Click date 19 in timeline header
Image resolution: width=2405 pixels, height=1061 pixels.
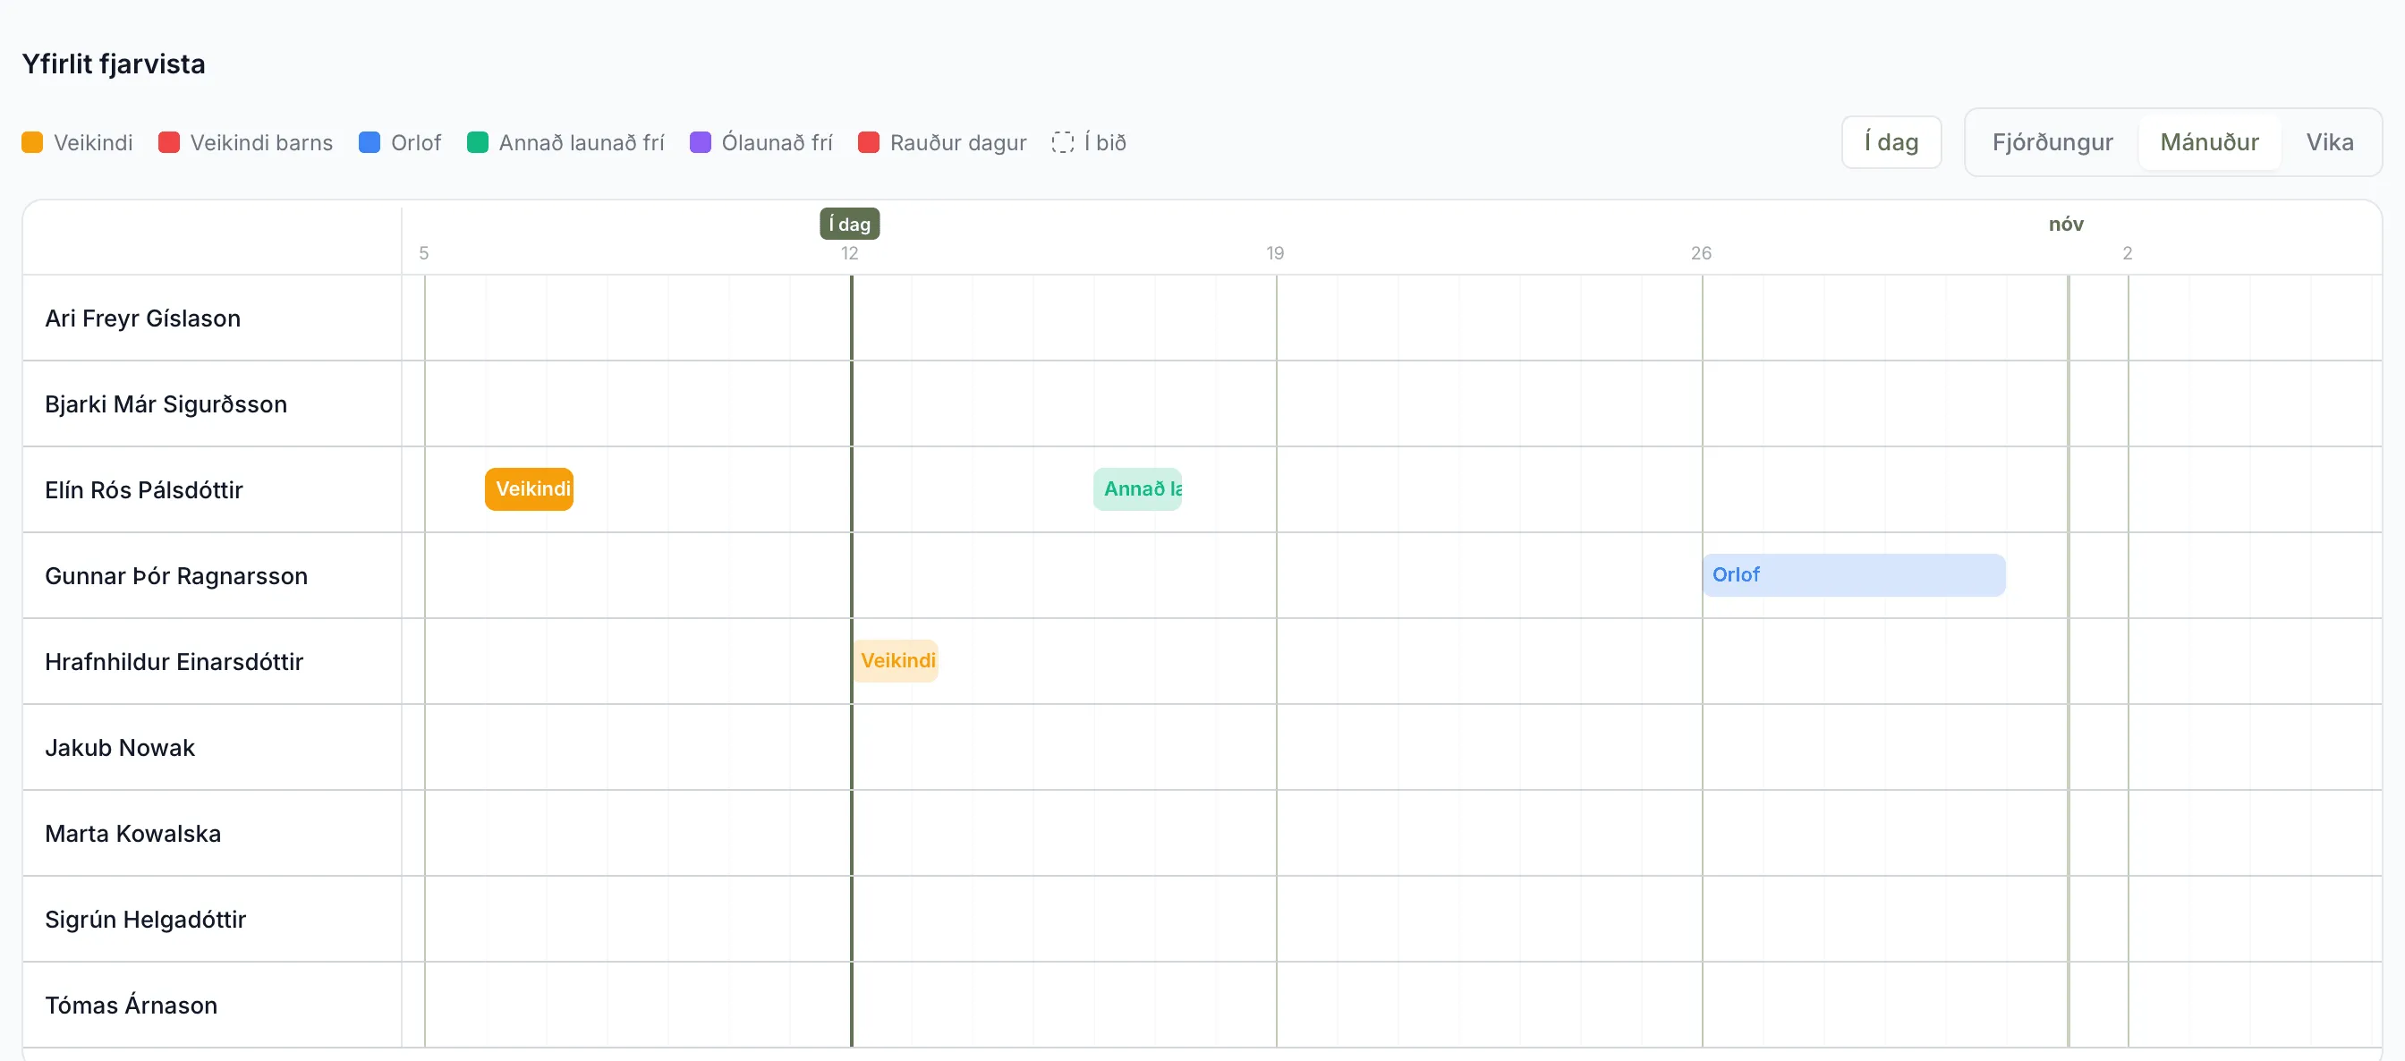tap(1275, 253)
